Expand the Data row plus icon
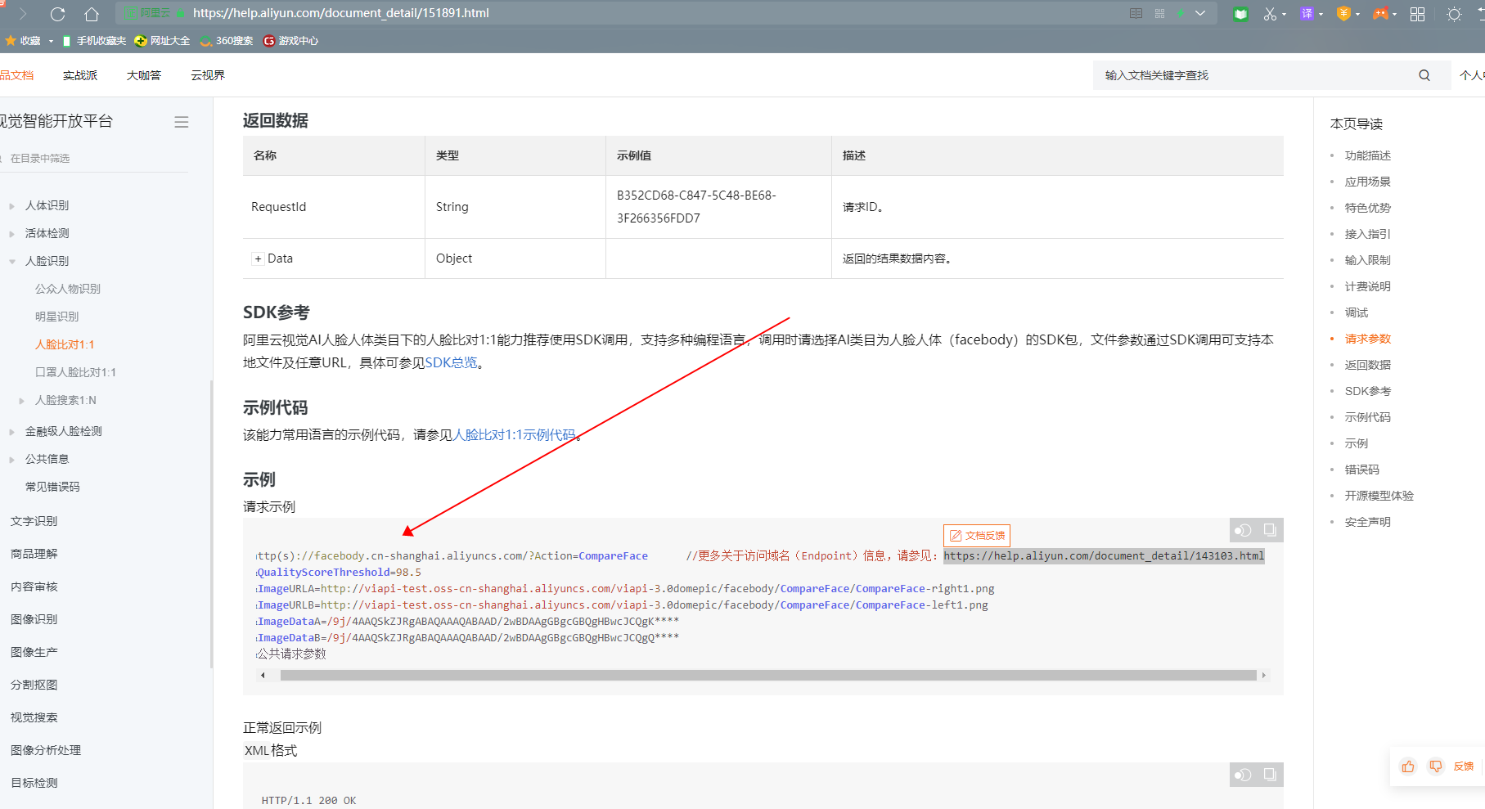1485x809 pixels. tap(258, 258)
